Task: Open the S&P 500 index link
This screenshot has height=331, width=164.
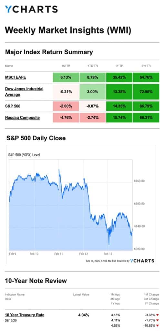Action: (13, 106)
